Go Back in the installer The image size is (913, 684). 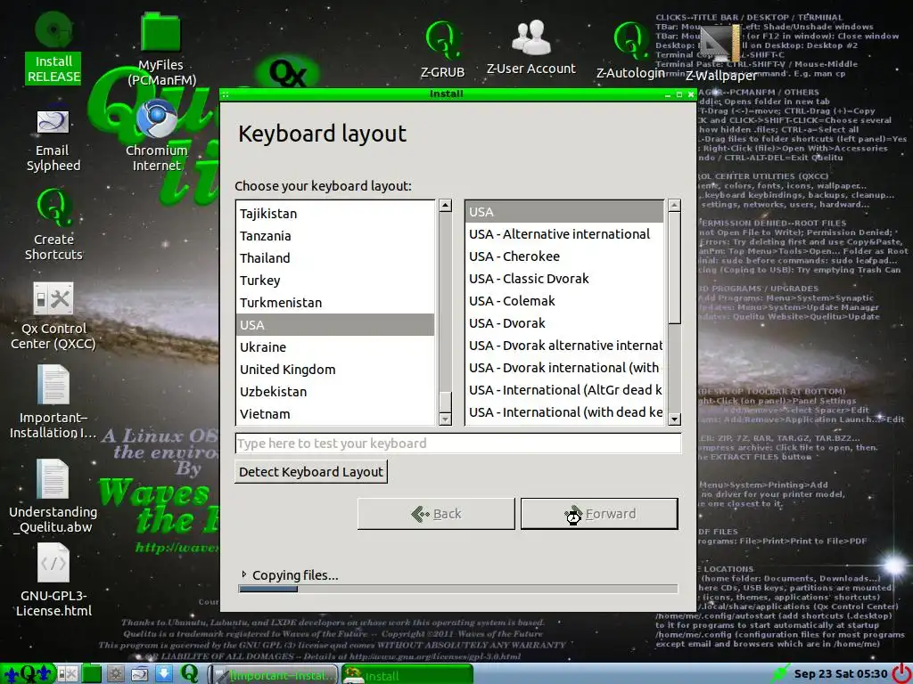click(436, 514)
